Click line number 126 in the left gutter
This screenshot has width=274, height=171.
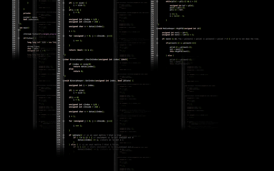(x=14, y=28)
